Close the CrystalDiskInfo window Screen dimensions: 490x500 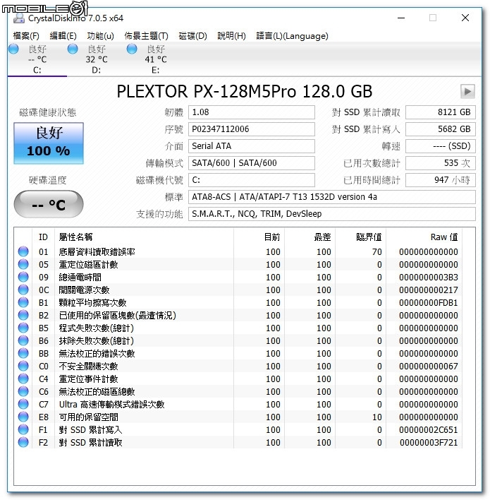coord(465,18)
